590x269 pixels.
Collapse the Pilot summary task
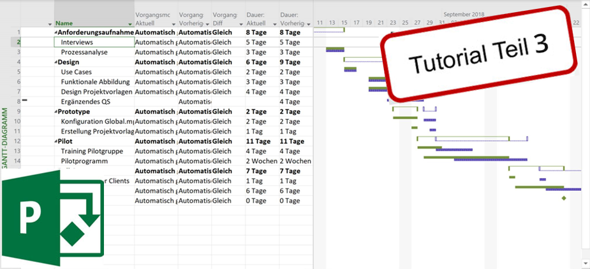[55, 142]
